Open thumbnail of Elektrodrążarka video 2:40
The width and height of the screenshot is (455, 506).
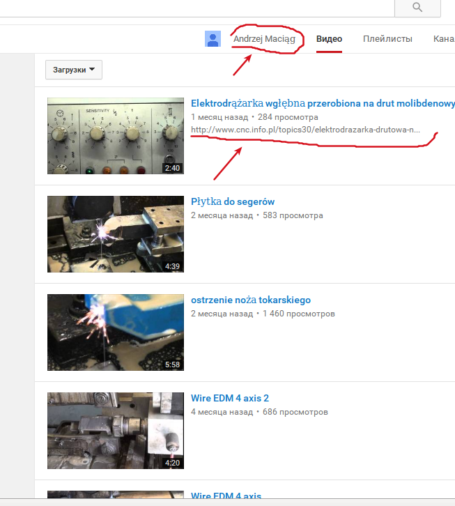[x=116, y=136]
